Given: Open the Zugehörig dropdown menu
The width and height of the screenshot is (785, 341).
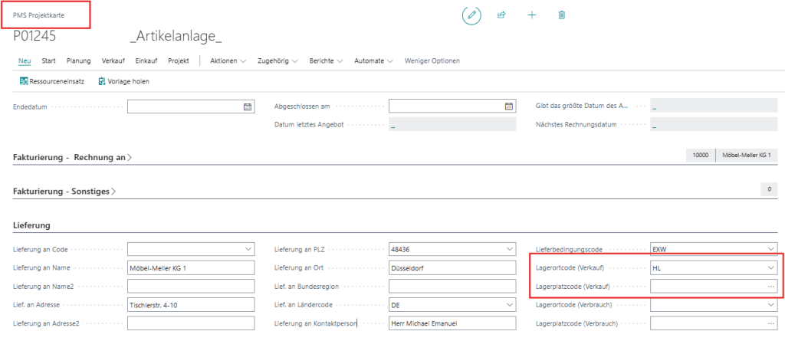Looking at the screenshot, I should click(x=278, y=61).
